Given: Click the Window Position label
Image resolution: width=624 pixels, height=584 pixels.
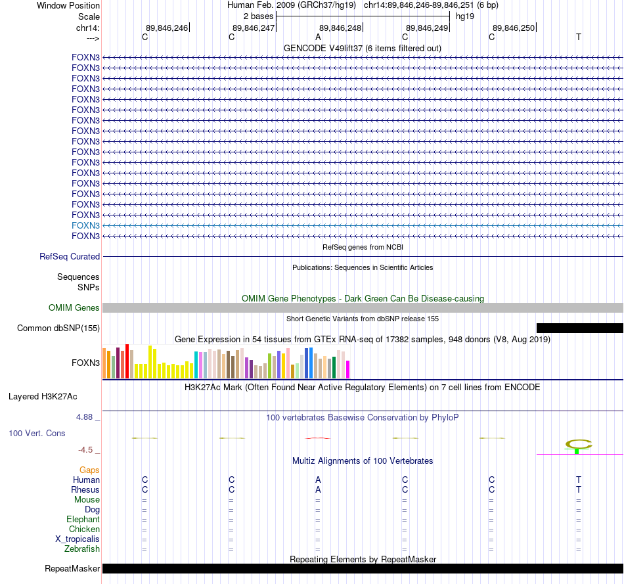Looking at the screenshot, I should (68, 5).
